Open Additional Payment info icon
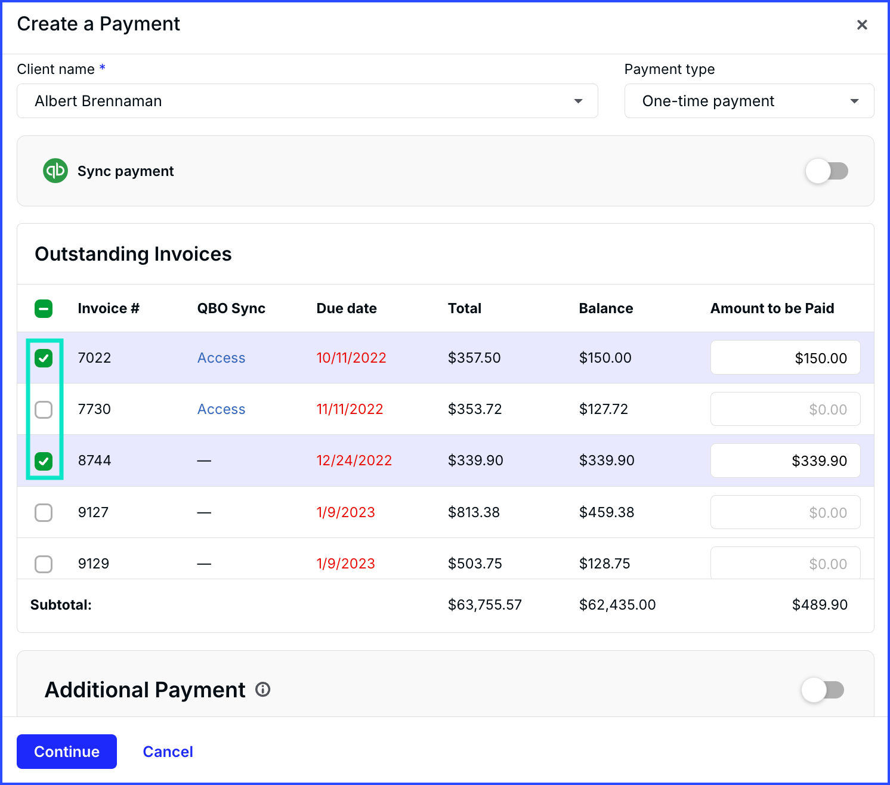890x785 pixels. tap(263, 690)
